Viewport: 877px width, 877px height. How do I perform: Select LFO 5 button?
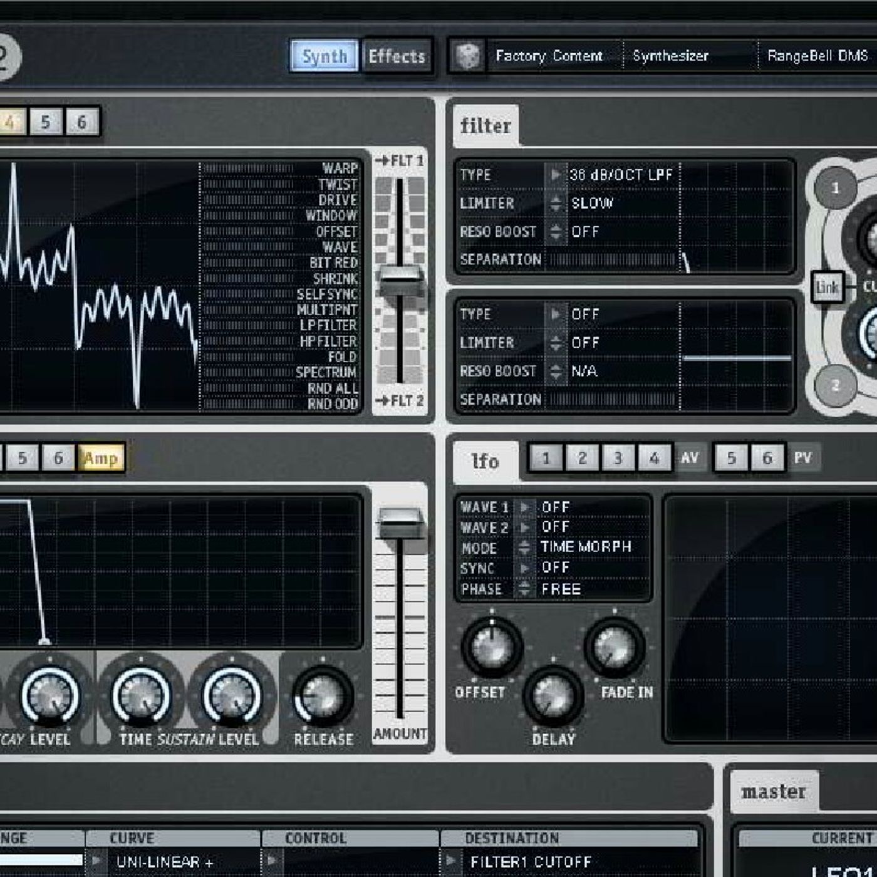click(731, 457)
